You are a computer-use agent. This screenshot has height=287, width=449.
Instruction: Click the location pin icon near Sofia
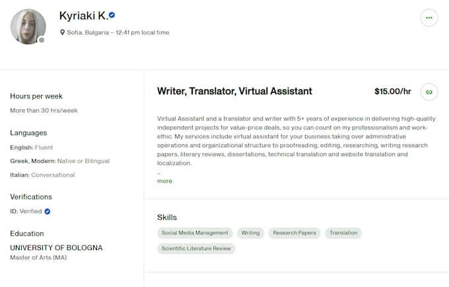[62, 32]
